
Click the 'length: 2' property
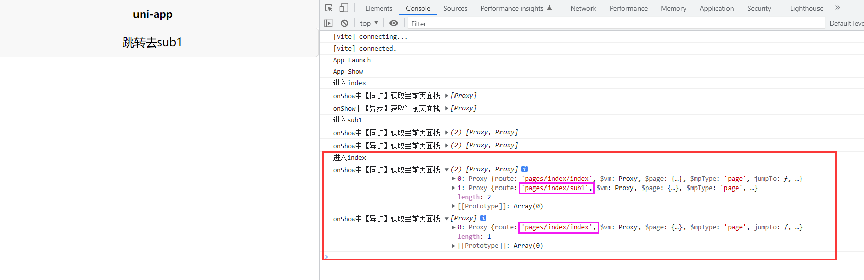point(474,197)
